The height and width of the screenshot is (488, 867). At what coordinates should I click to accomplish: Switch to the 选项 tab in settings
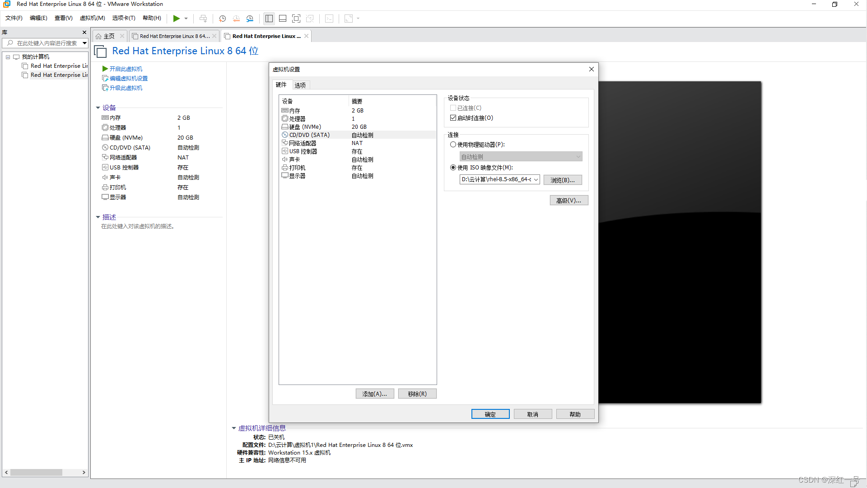[300, 85]
